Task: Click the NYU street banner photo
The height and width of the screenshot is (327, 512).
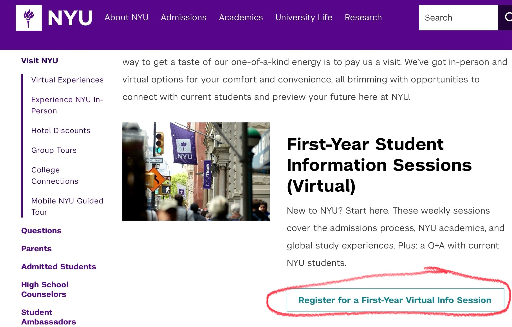Action: [196, 171]
